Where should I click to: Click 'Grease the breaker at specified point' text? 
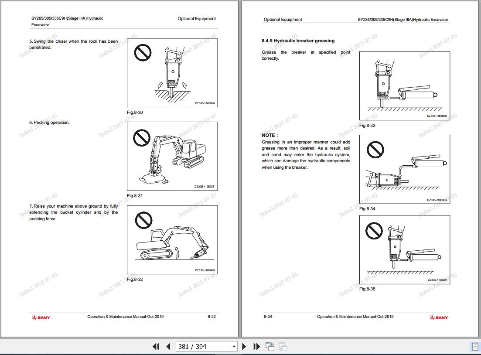point(306,55)
